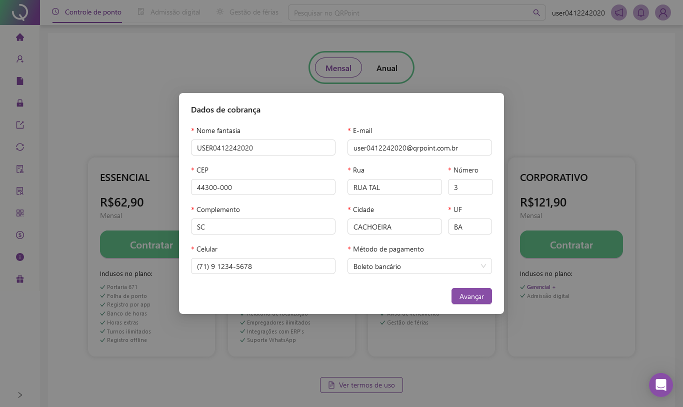Click Ver termos de uso link
683x407 pixels.
[x=361, y=385]
